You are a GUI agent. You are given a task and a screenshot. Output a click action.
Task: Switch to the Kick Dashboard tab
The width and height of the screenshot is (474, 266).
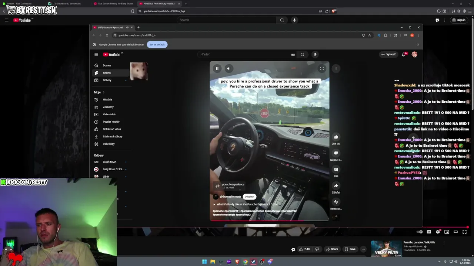(23, 4)
